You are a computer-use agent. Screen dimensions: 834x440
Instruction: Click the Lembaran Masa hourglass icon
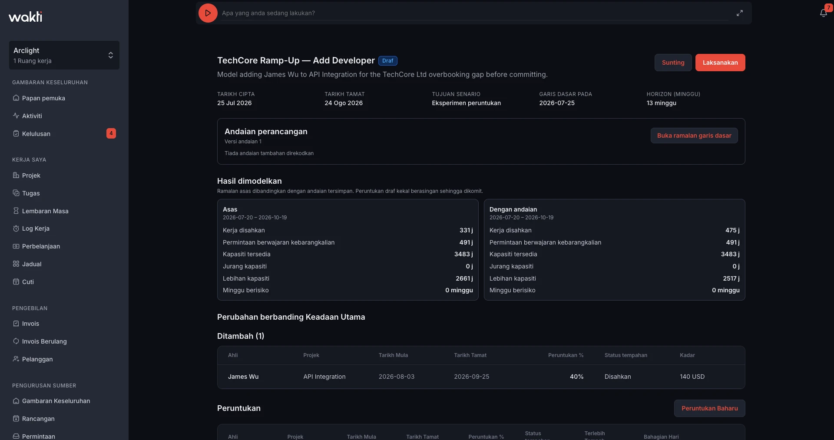(16, 211)
